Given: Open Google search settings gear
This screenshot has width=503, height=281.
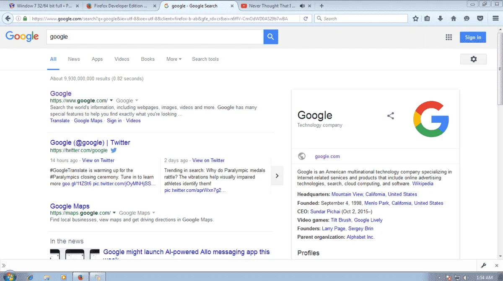Looking at the screenshot, I should tap(473, 59).
